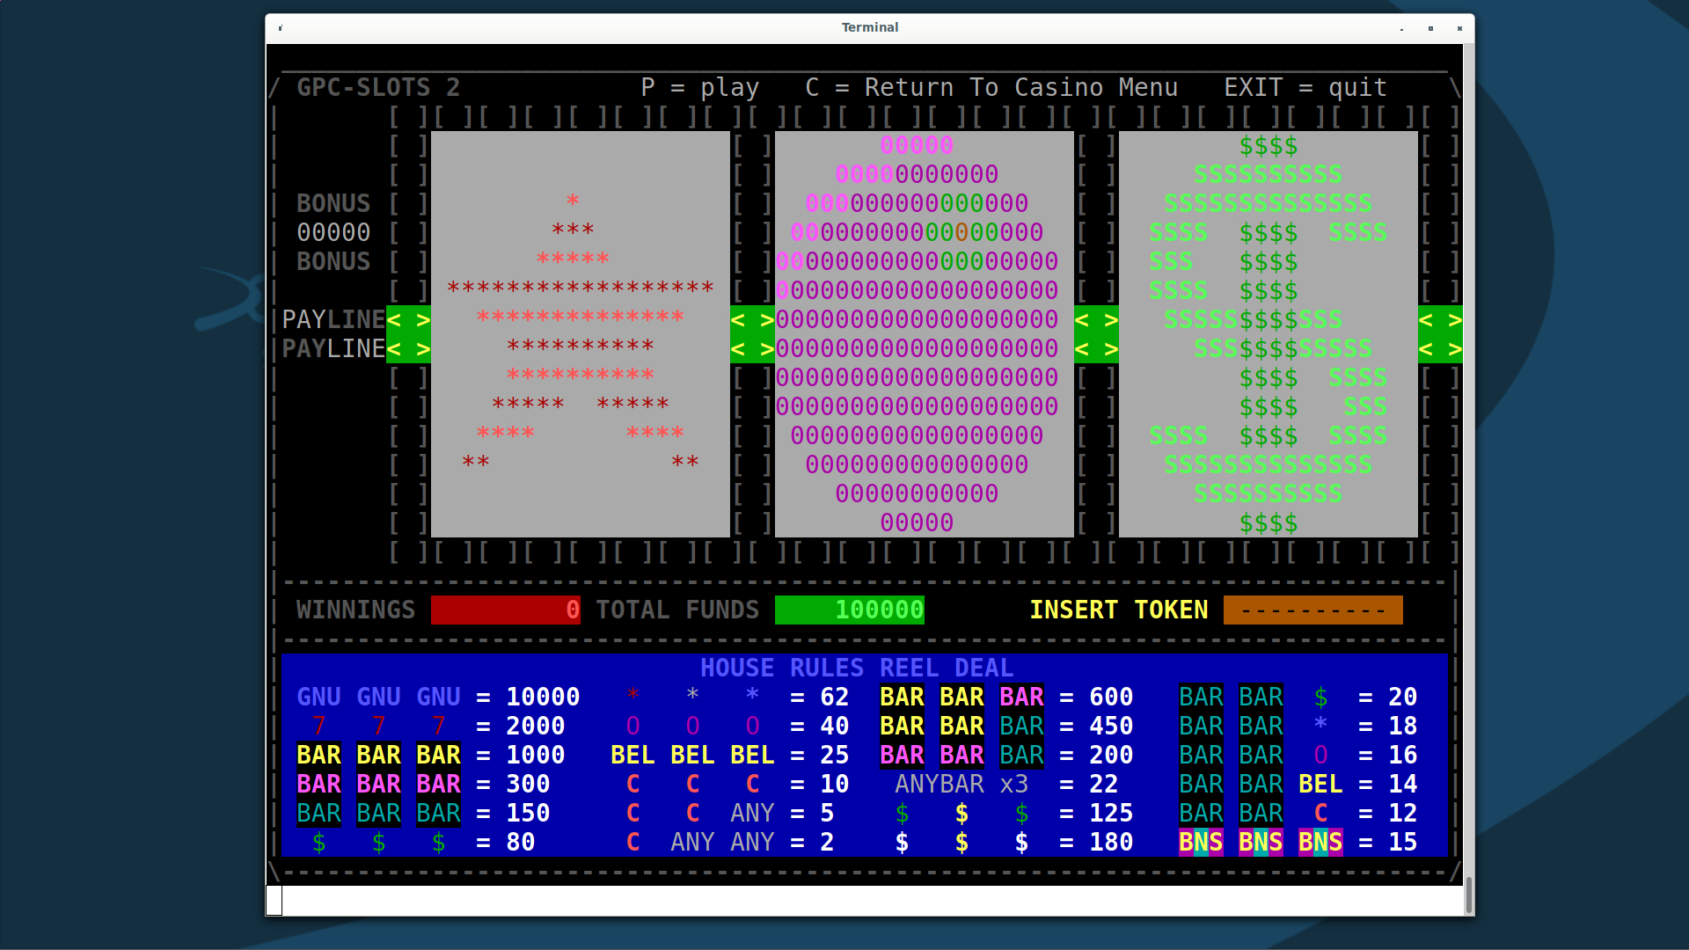Click the 'P = play' text
Screen dimensions: 1689x950
(699, 87)
